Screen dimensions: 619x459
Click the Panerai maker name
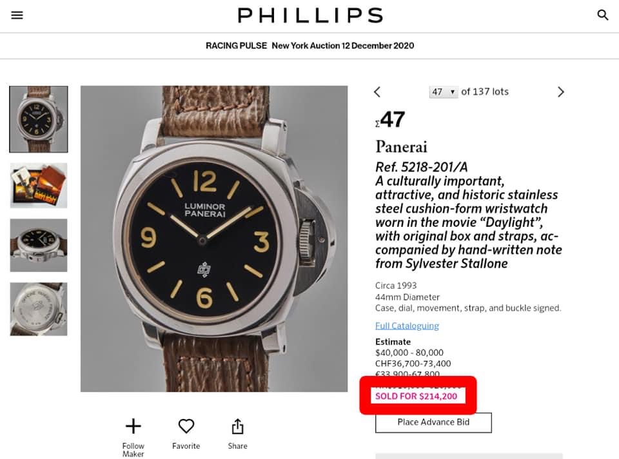click(x=401, y=146)
